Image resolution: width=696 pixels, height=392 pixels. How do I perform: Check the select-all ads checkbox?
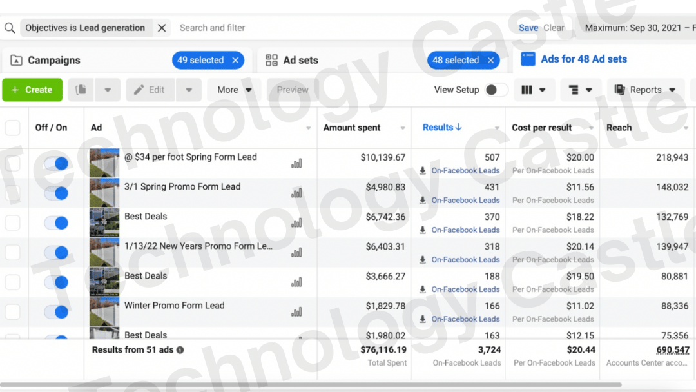click(13, 128)
